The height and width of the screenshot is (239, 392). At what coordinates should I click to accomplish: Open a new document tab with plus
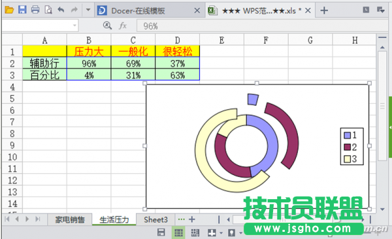(x=324, y=10)
